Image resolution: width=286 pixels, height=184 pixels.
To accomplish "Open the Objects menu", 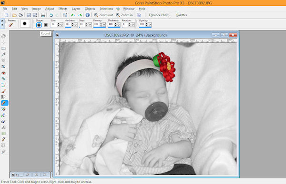I will point(90,9).
